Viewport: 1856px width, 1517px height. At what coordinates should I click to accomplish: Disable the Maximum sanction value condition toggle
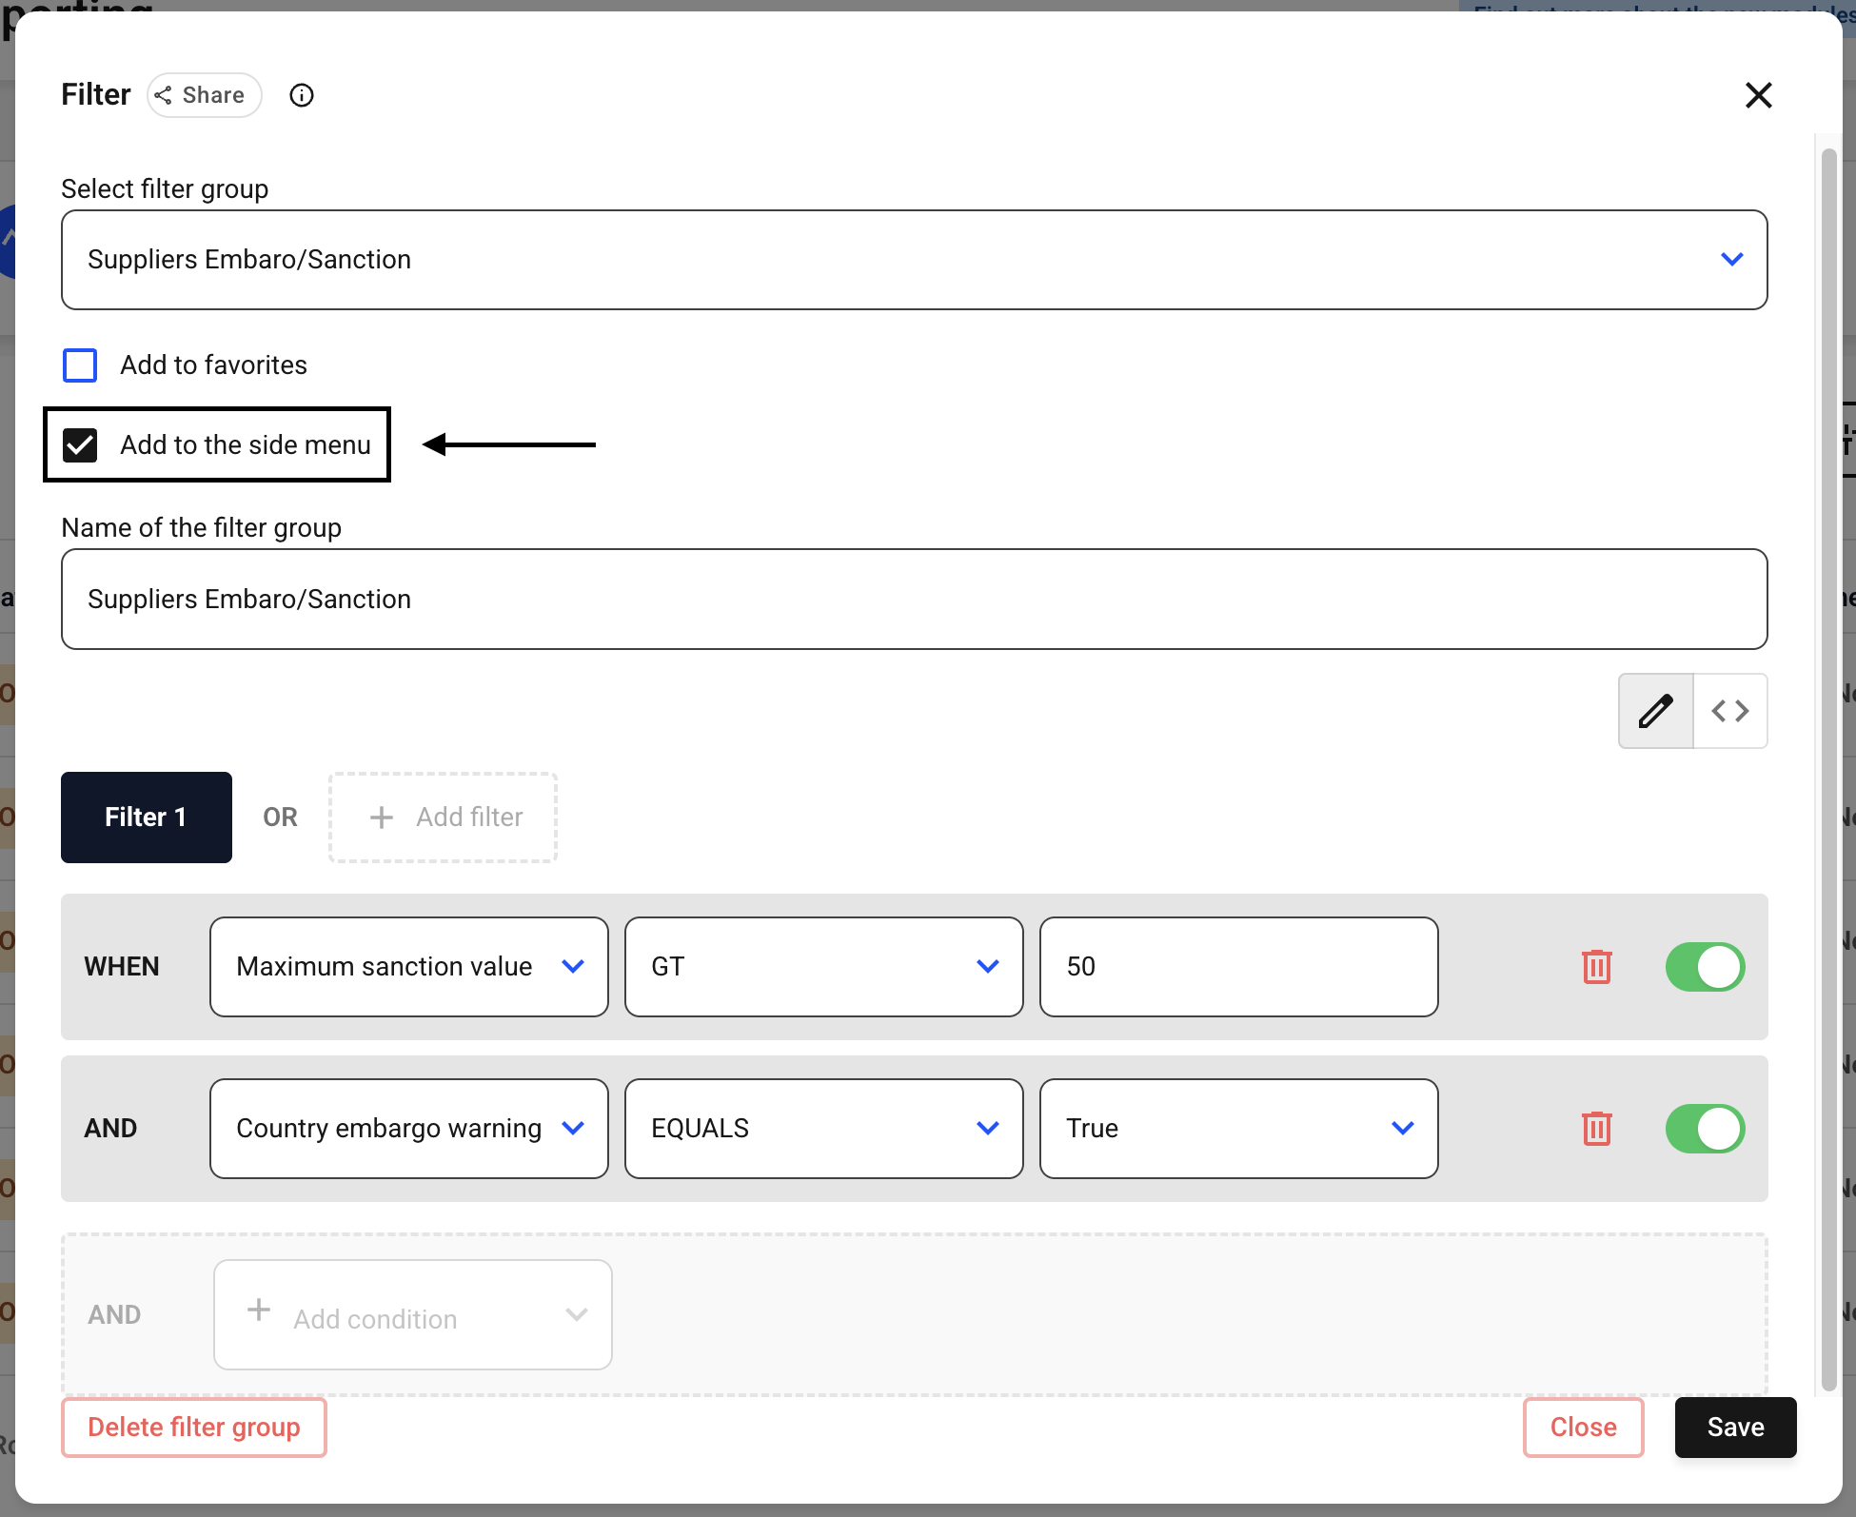1705,967
